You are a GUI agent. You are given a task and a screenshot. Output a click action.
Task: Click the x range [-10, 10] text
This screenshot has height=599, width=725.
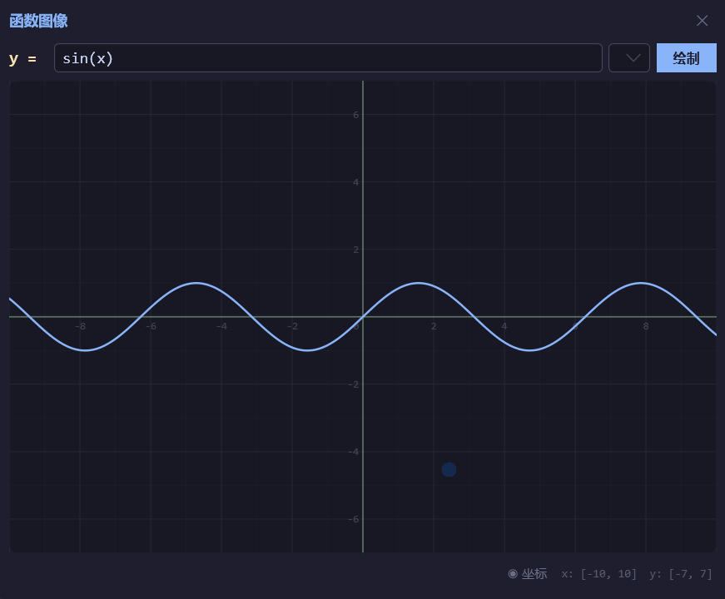[x=598, y=574]
